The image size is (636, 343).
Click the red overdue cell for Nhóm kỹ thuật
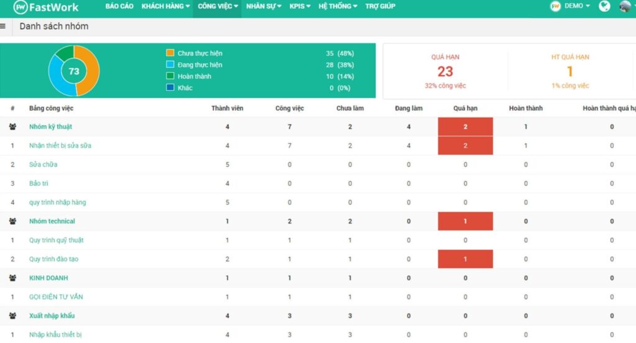pyautogui.click(x=465, y=127)
